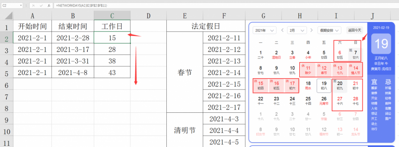This screenshot has height=147, width=399.
Task: Select February 18 雨水 in calendar
Action: point(308,86)
